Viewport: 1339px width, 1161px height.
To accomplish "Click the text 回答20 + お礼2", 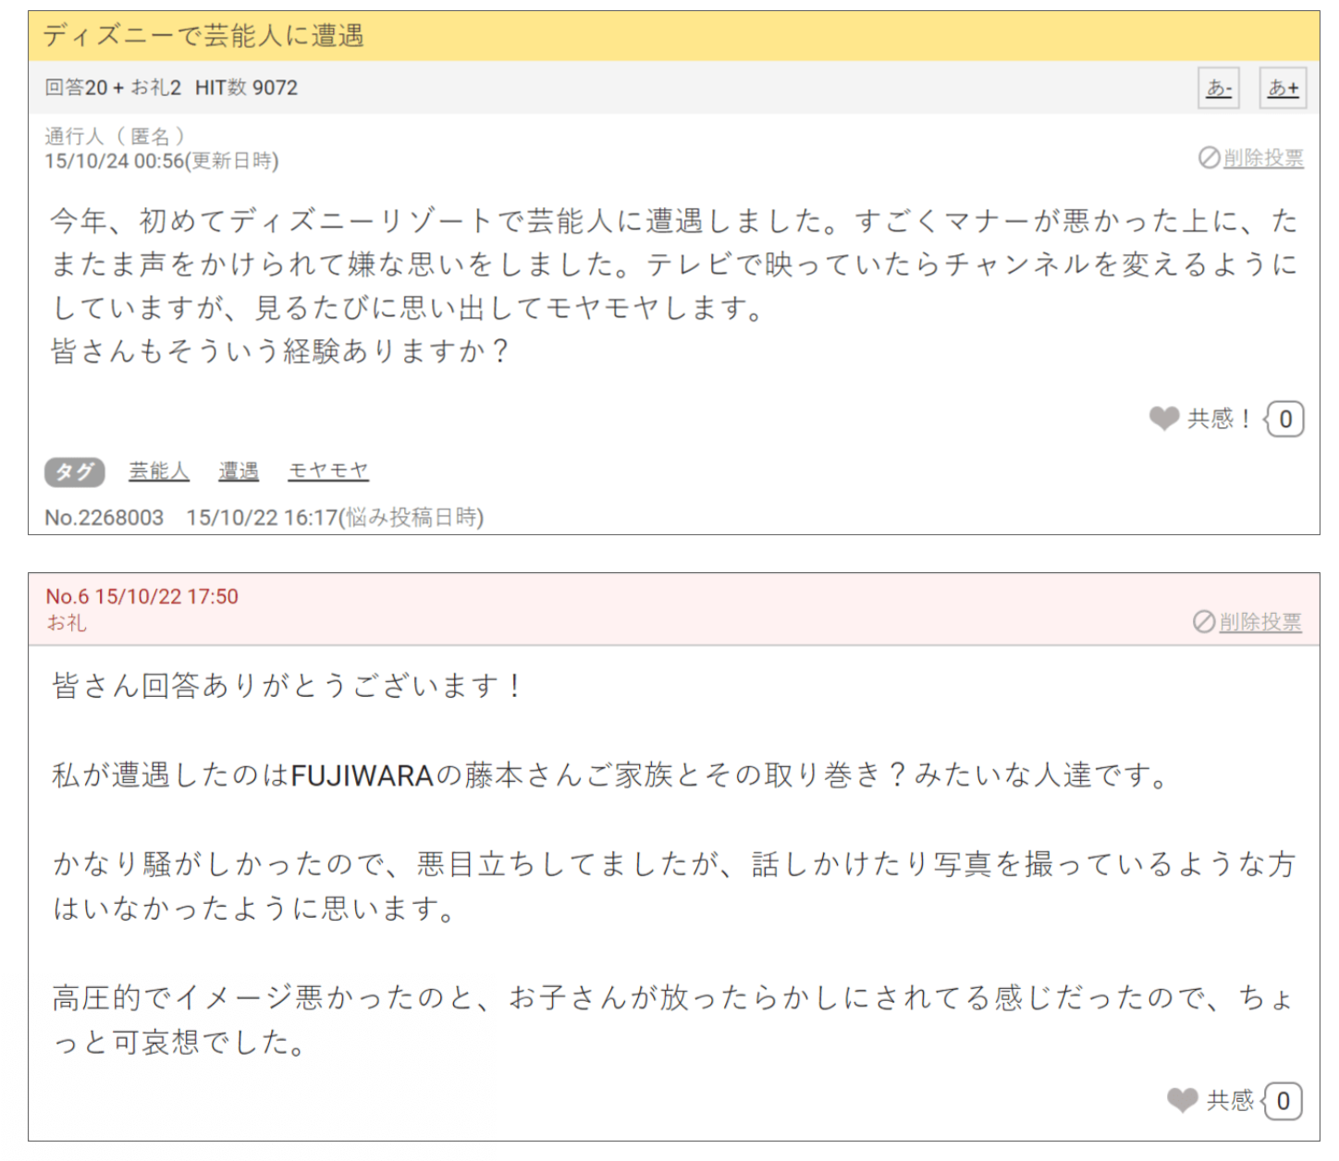I will [x=113, y=88].
